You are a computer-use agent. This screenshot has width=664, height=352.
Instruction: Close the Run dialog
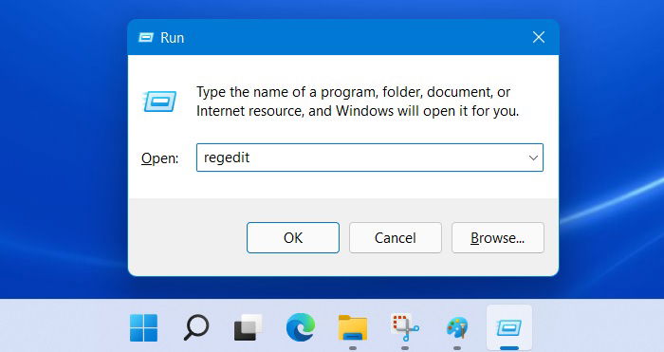point(539,37)
